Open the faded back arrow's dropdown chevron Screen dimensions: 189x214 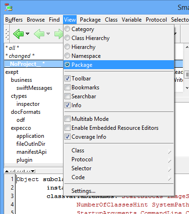(x=48, y=33)
